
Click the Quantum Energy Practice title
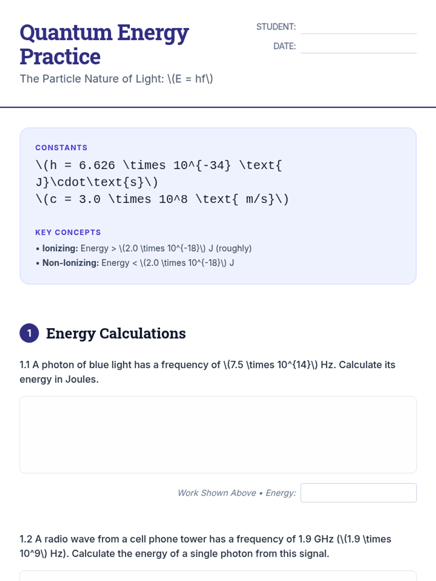pyautogui.click(x=104, y=44)
